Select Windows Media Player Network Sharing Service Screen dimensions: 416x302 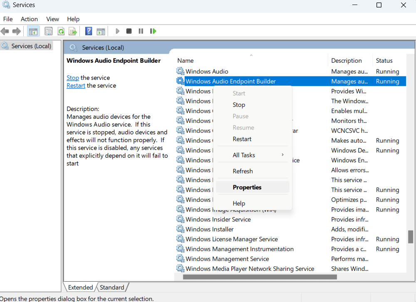(x=291, y=268)
